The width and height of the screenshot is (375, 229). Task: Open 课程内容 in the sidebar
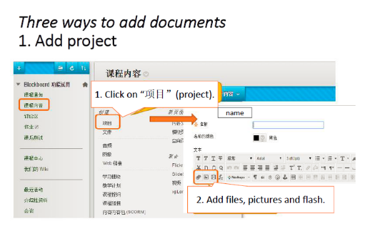[33, 105]
